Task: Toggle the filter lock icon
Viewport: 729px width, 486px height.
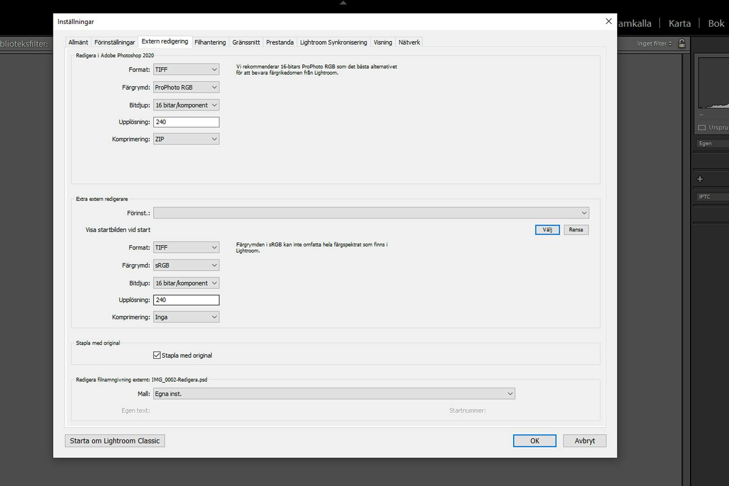Action: (682, 43)
